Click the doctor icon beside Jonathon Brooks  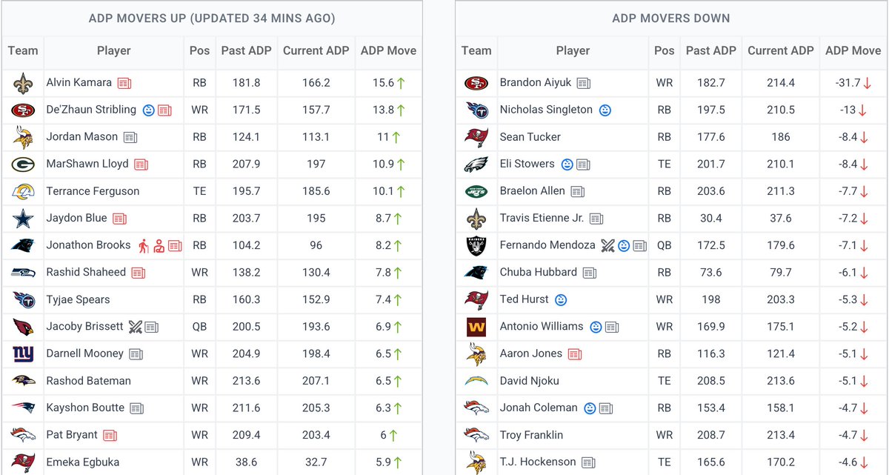[x=159, y=245]
